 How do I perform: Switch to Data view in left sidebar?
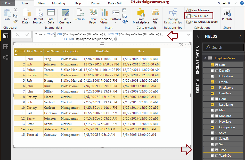(x=6, y=47)
